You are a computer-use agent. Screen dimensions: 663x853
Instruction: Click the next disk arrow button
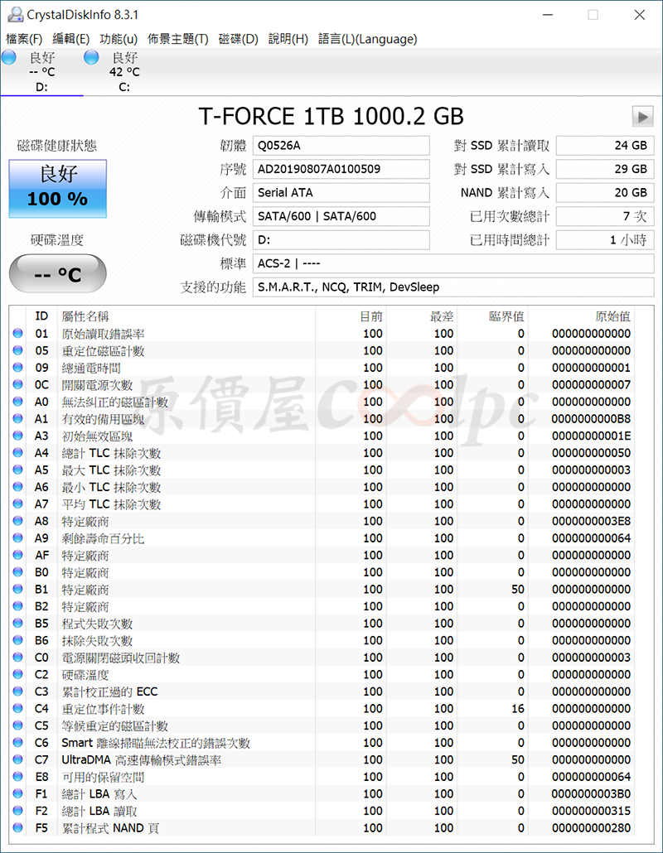pos(642,117)
